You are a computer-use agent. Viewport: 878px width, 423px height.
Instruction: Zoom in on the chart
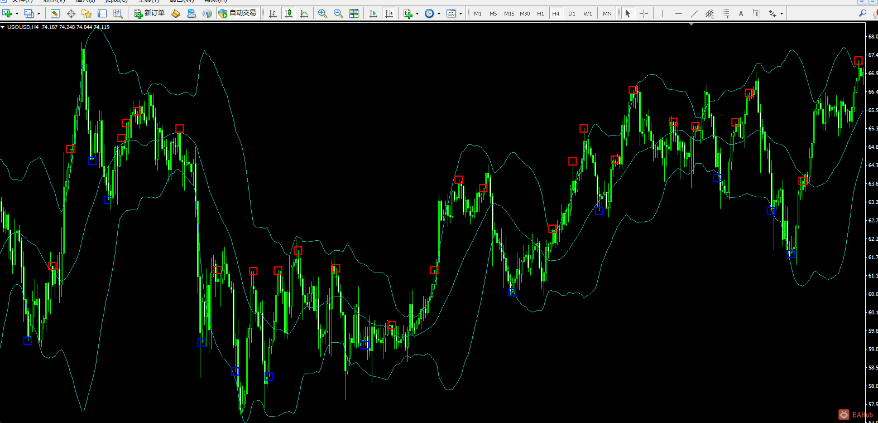click(x=323, y=13)
